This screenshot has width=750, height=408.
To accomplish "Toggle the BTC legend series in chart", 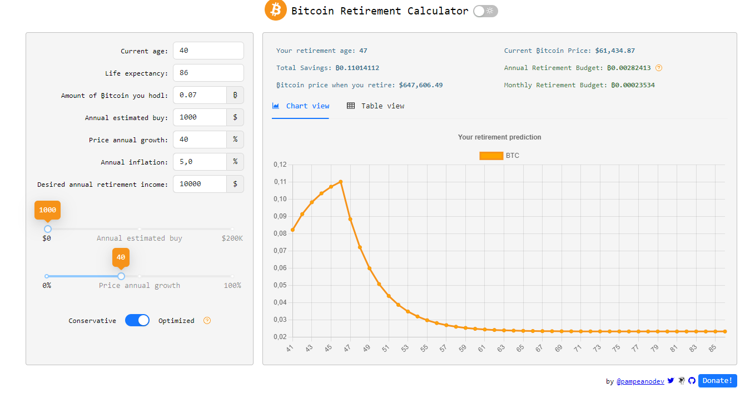I will [x=499, y=156].
